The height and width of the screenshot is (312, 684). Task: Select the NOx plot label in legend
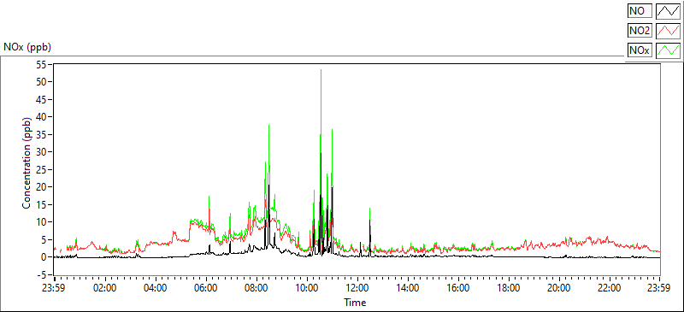pos(640,50)
